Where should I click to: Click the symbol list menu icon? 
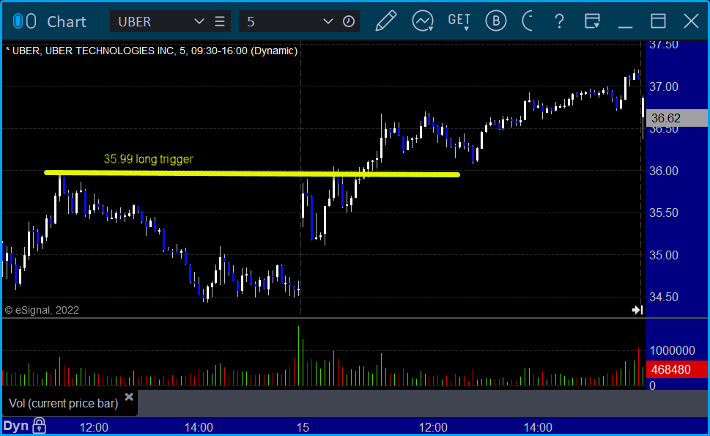click(x=220, y=21)
